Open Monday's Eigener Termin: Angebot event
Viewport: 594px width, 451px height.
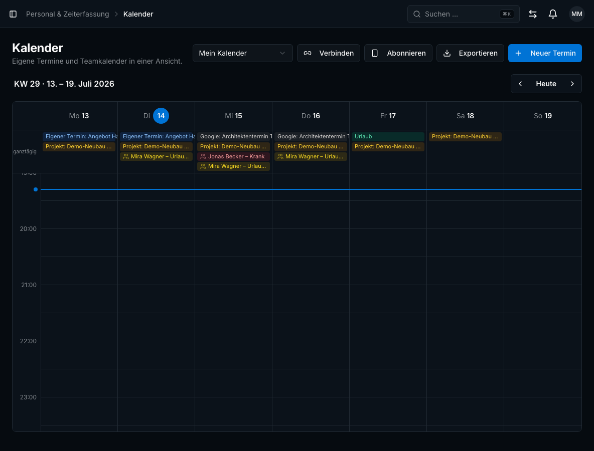pos(80,137)
